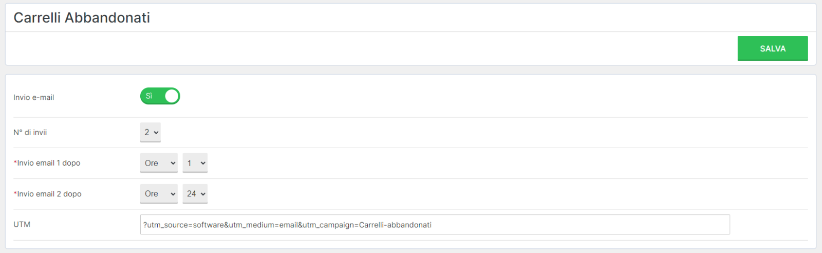822x253 pixels.
Task: Click the '*Invio email 2 dopo' label
Action: pos(47,194)
